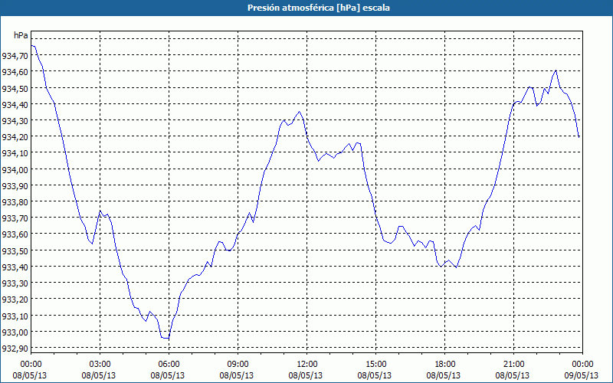Click the 09/05/13 date label
This screenshot has width=613, height=383.
(582, 376)
